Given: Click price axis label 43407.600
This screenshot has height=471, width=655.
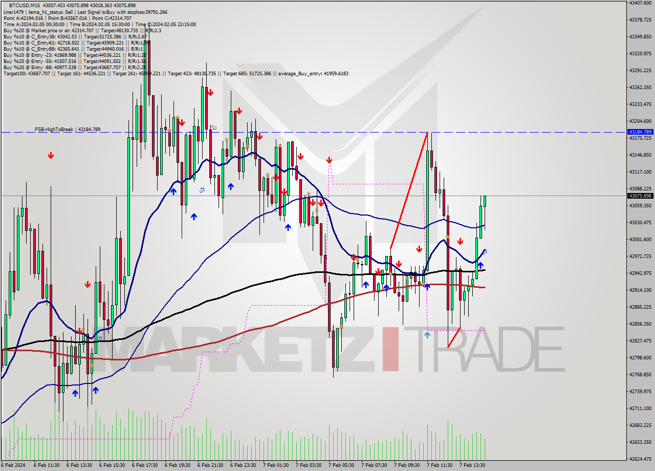Looking at the screenshot, I should [640, 3].
